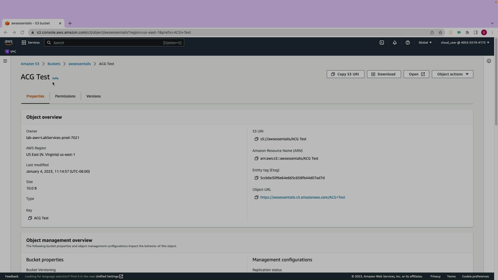This screenshot has width=498, height=280.
Task: Copy the S3 URI value icon
Action: point(256,139)
